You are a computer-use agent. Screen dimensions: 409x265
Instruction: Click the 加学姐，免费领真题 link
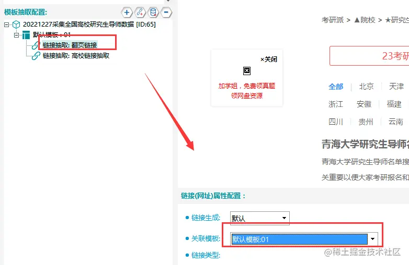[247, 86]
